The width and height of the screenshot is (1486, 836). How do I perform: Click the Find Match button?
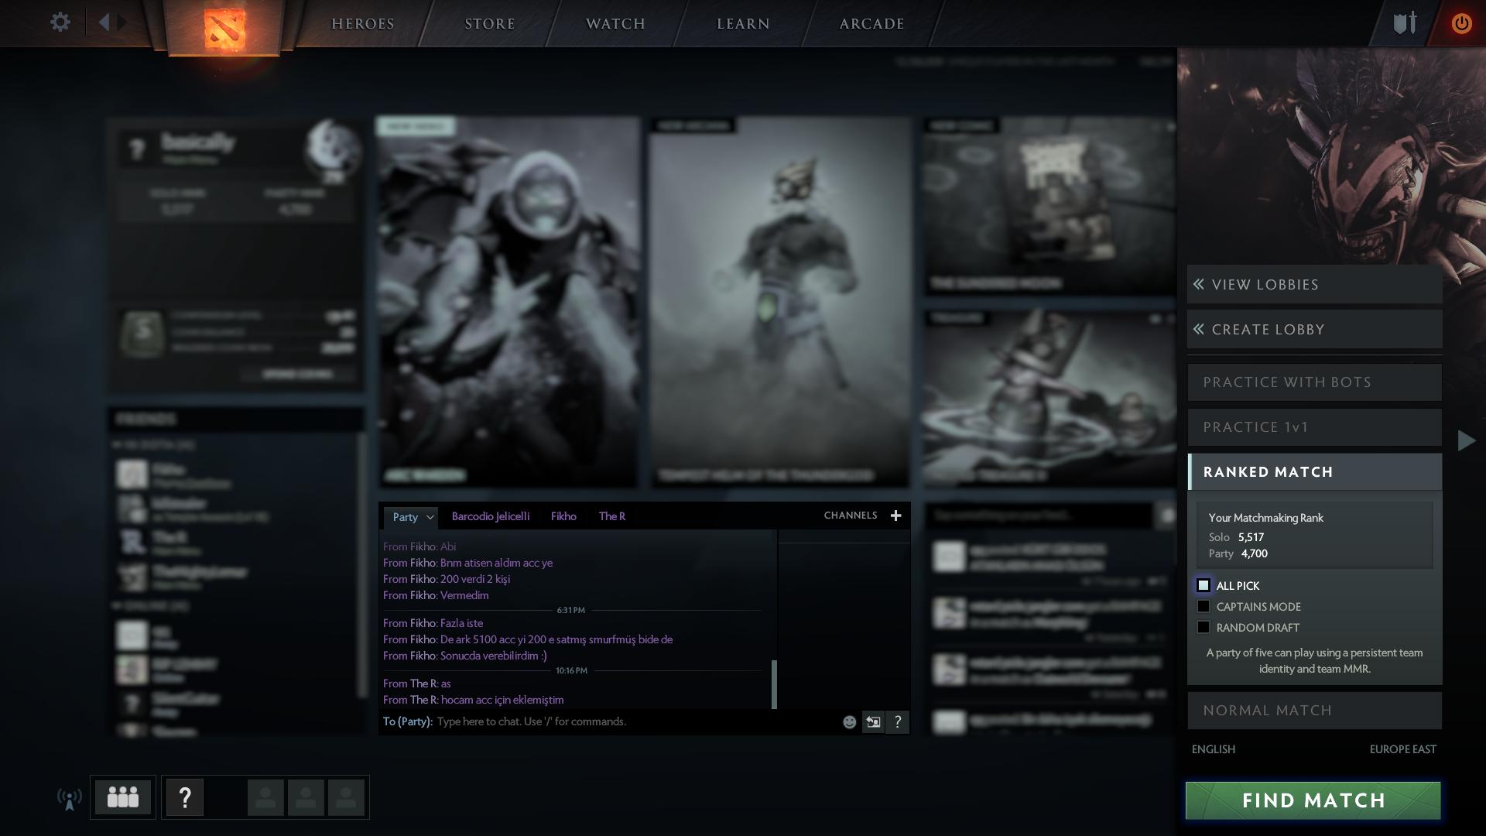[1313, 800]
